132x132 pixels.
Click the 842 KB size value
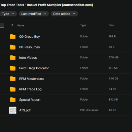113,100
